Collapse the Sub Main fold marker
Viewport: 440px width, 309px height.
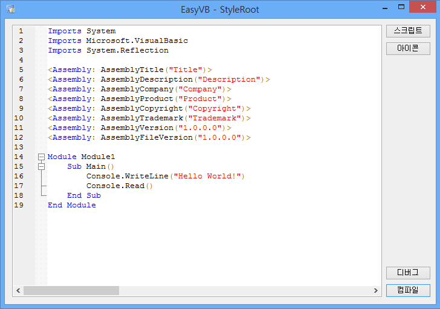pos(41,166)
